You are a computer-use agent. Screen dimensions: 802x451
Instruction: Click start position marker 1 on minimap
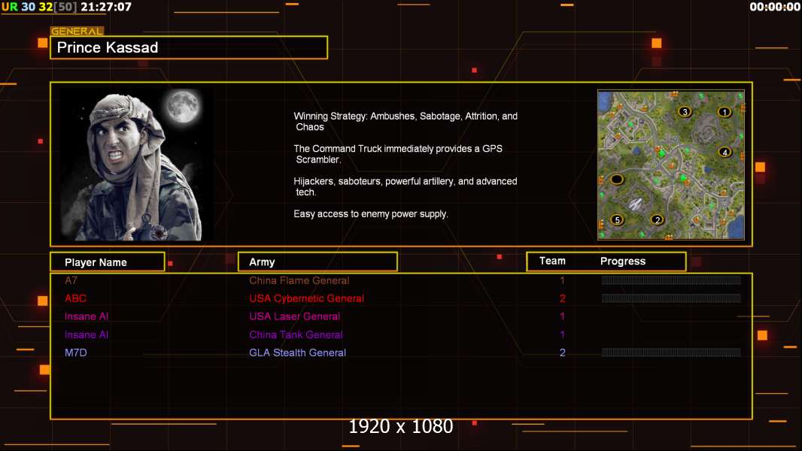click(724, 112)
